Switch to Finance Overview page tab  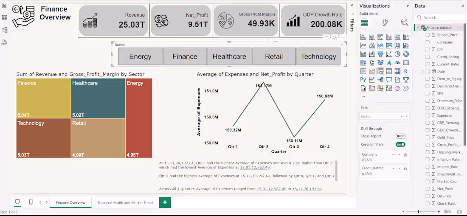click(x=70, y=202)
